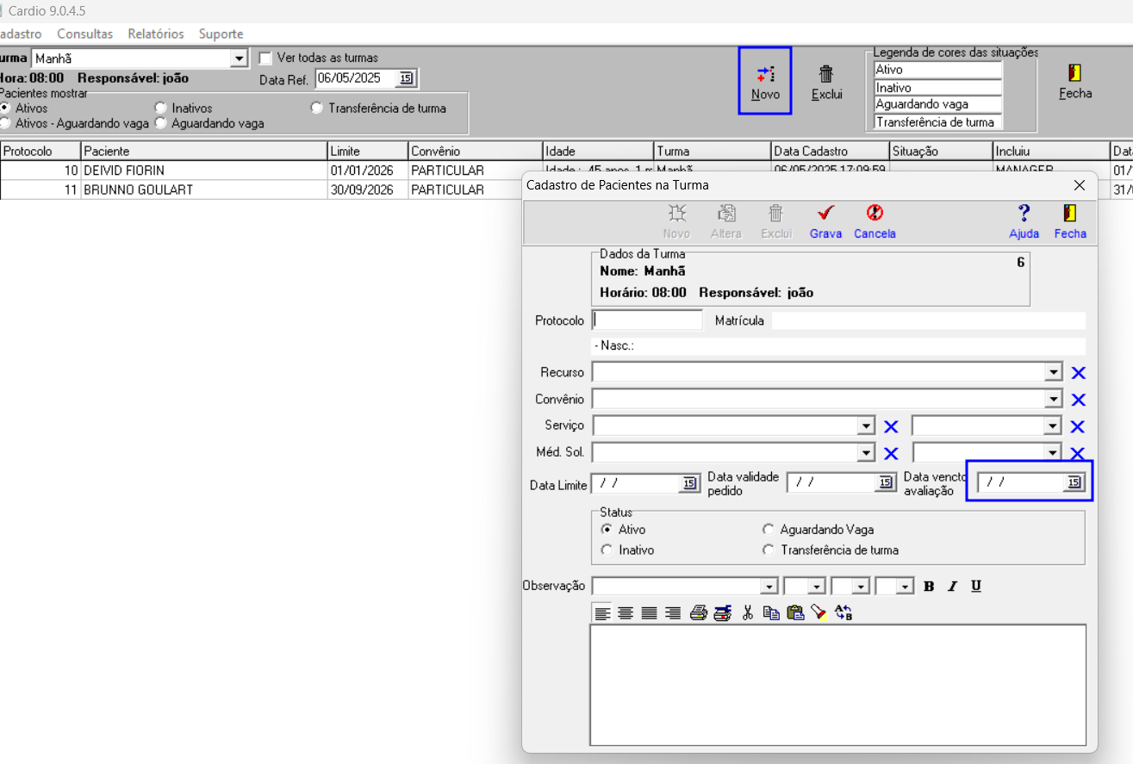
Task: Sort by the Situação column header
Action: tap(941, 151)
